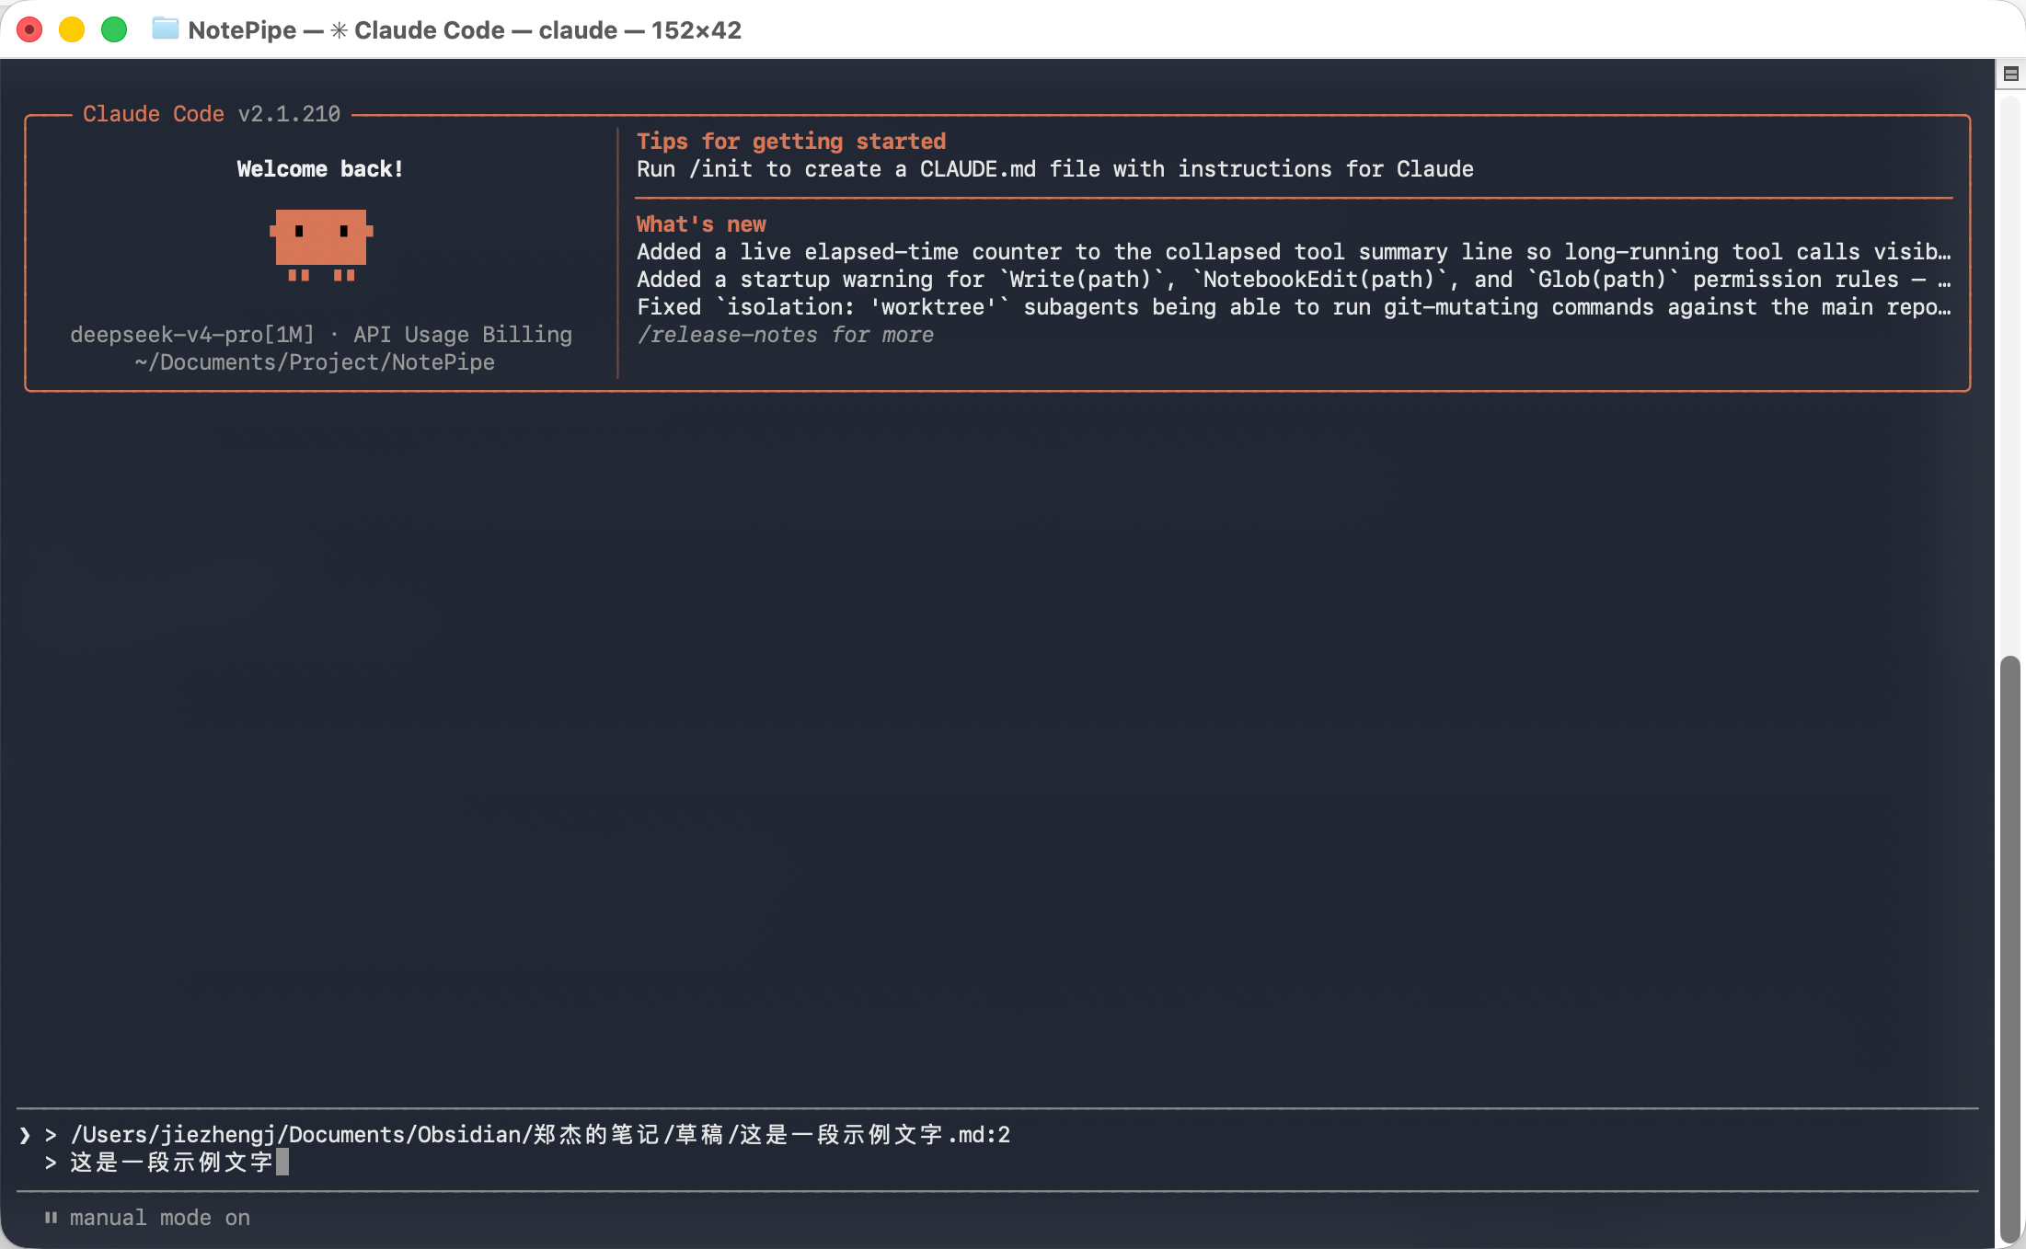
Task: Click the 'manual mode on' status text
Action: tap(160, 1218)
